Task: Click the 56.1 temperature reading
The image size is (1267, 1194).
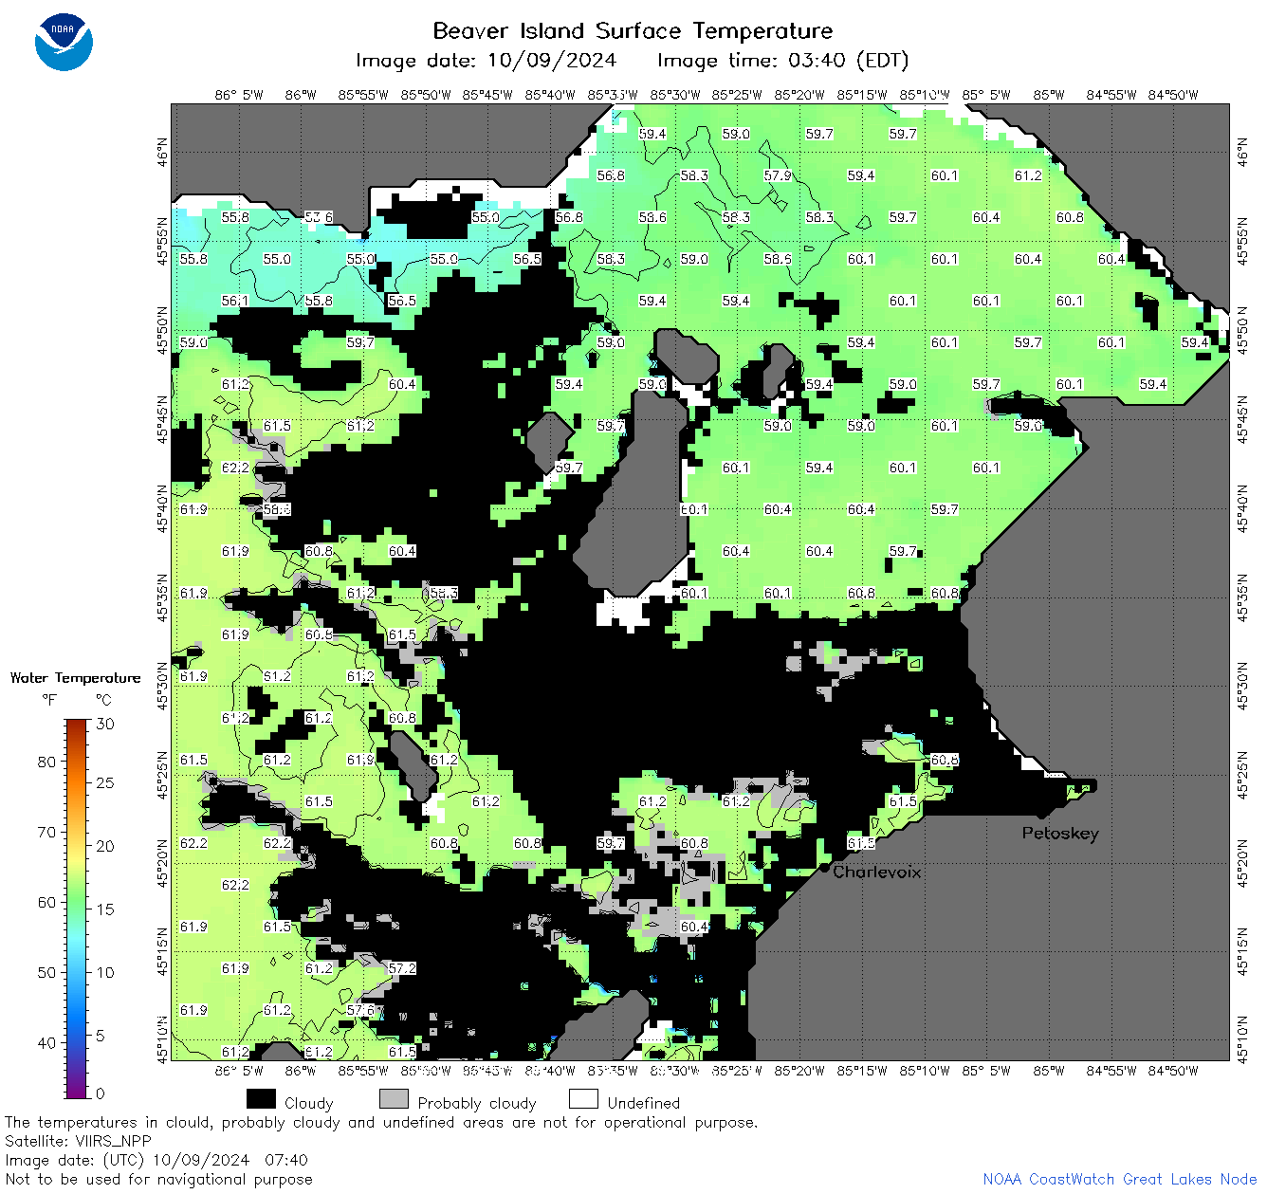Action: tap(235, 301)
